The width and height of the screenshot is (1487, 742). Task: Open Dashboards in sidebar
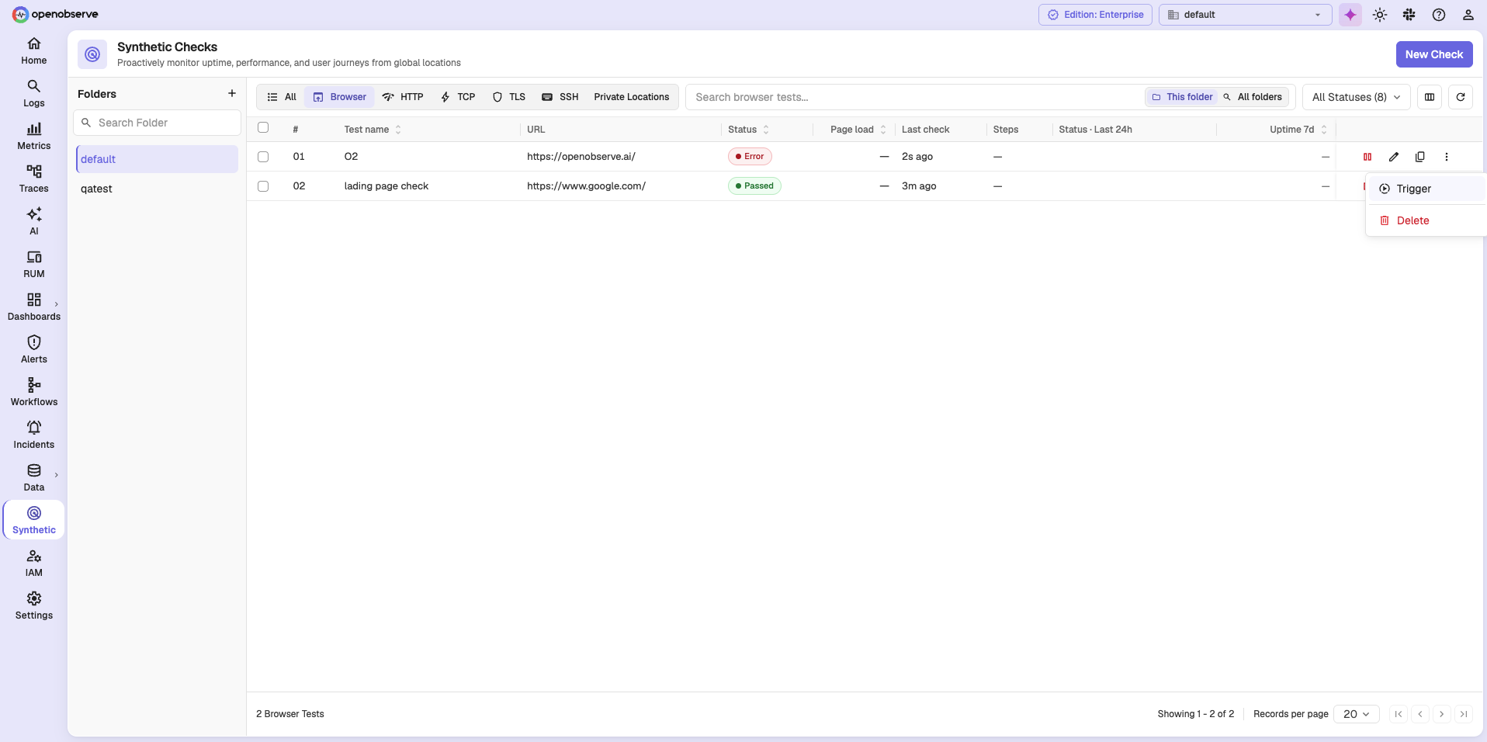coord(33,307)
